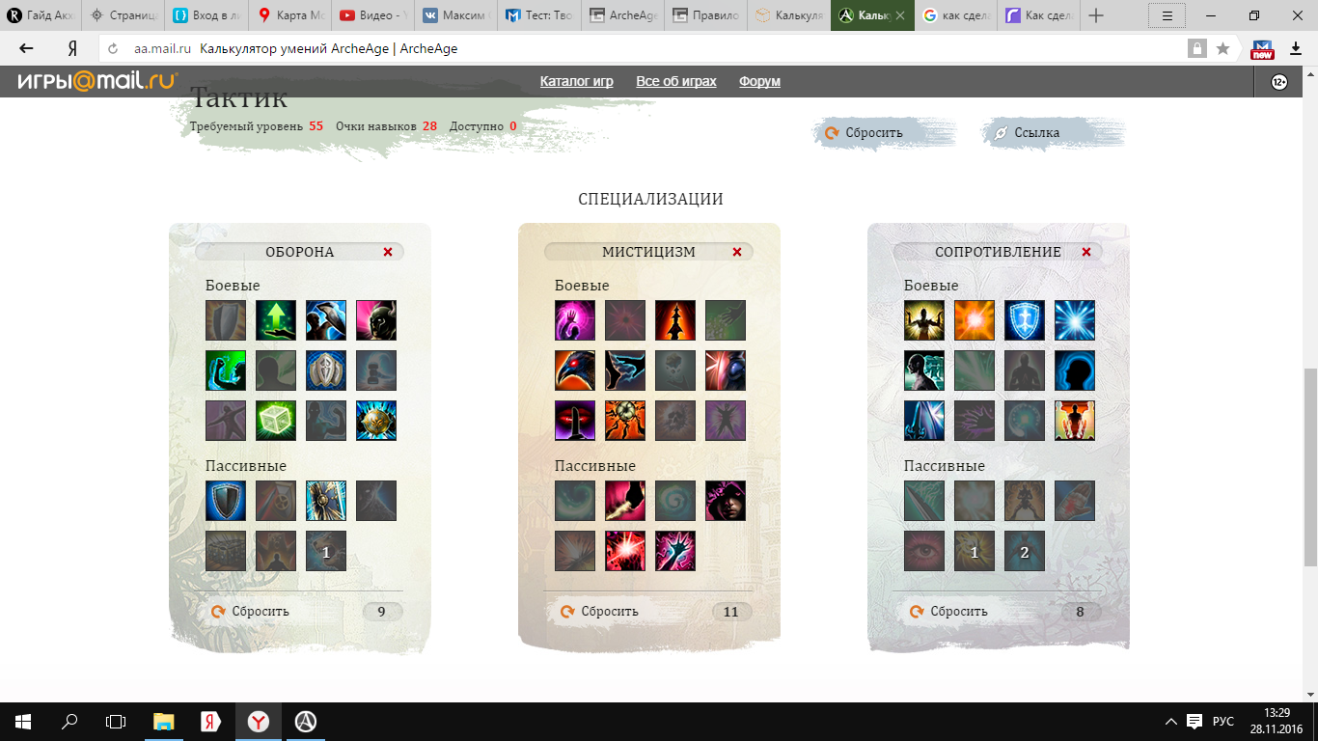Select the blue head-silhouette skill in Сопротивление
The width and height of the screenshot is (1318, 741).
(1075, 370)
